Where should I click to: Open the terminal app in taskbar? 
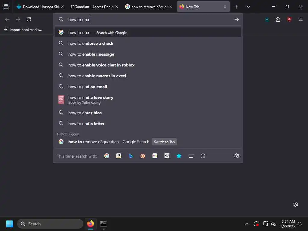tap(103, 224)
